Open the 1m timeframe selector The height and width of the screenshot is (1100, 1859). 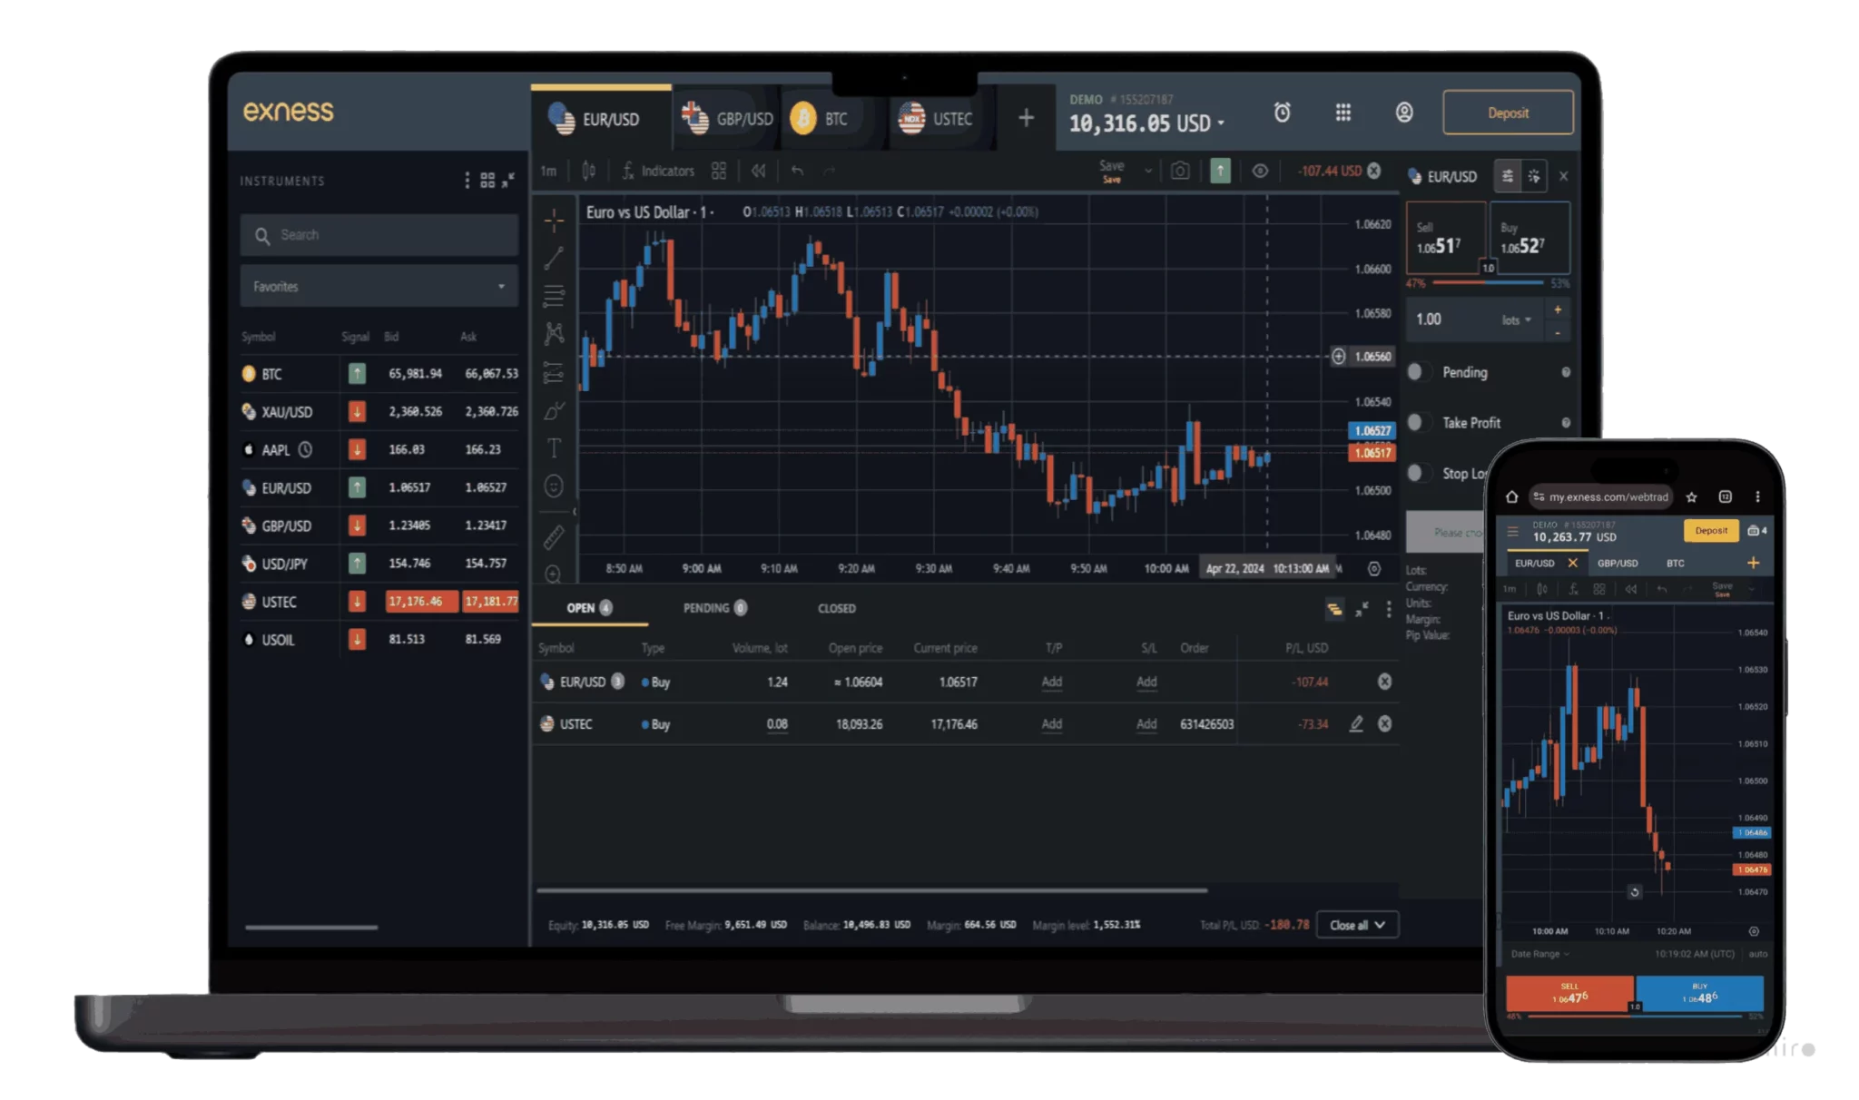[x=548, y=171]
